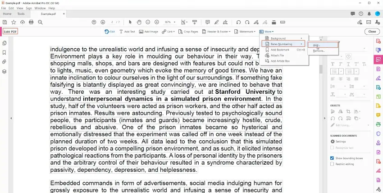Viewport: 383px width, 193px height.
Task: Open the Layers panel icon
Action: pyautogui.click(x=4, y=71)
